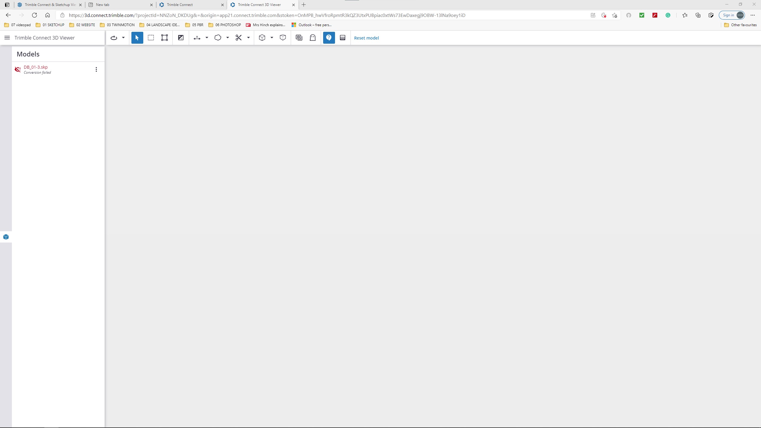View site information lock icon
Viewport: 761px width, 428px height.
(x=62, y=15)
